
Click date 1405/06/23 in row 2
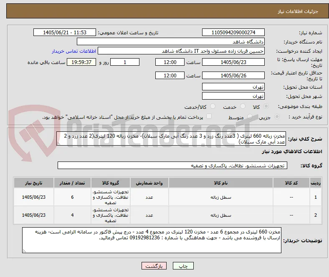(x=33, y=215)
